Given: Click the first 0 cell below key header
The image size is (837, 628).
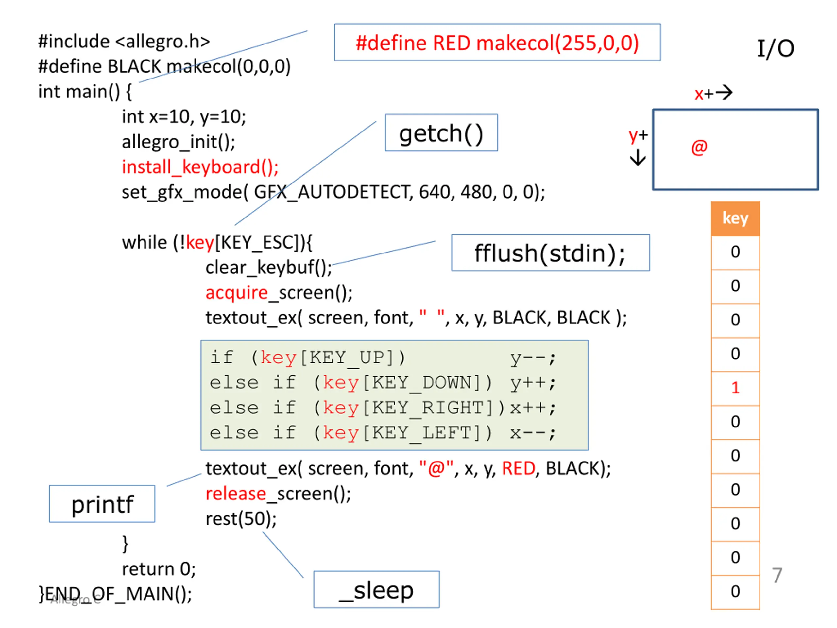Looking at the screenshot, I should [735, 253].
